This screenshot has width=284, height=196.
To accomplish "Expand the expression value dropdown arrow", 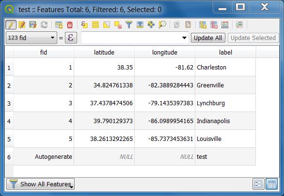I will click(x=184, y=38).
